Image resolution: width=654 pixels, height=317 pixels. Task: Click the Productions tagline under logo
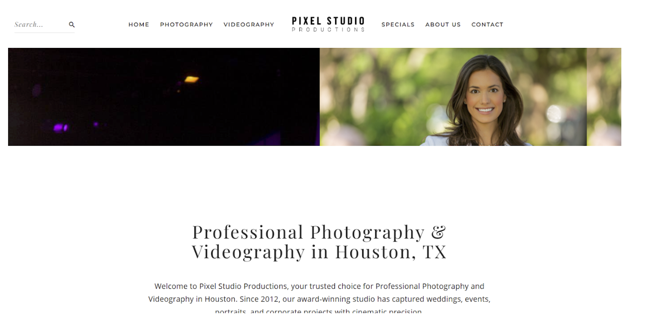328,30
